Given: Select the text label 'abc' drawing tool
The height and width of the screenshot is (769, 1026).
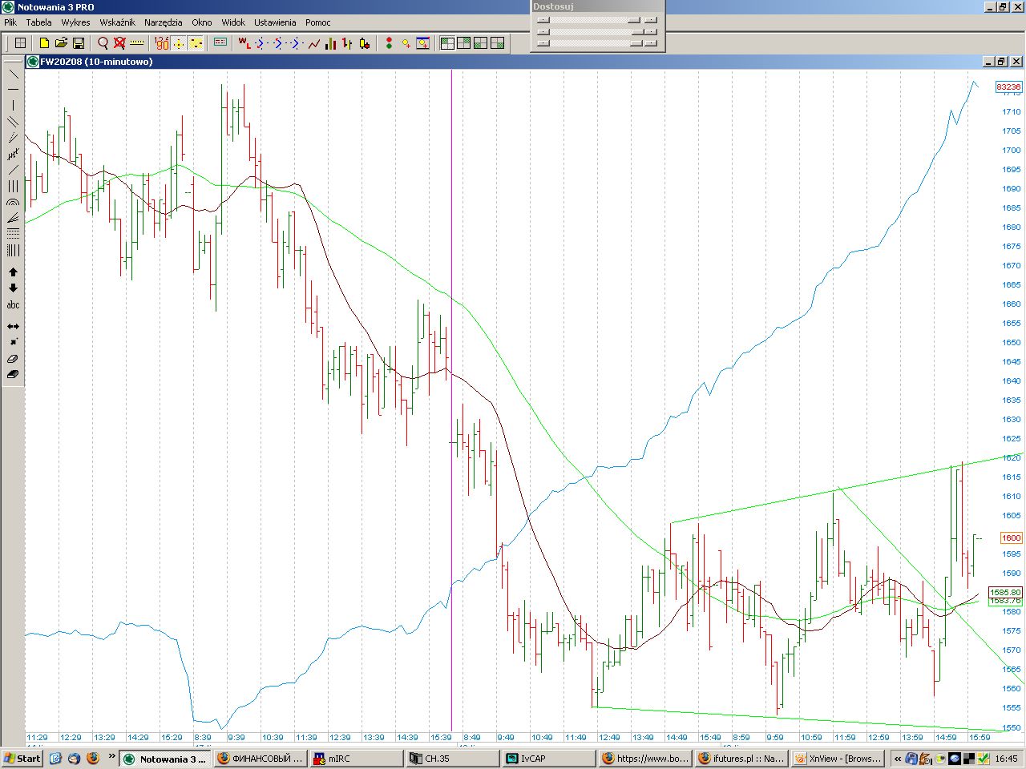Looking at the screenshot, I should point(13,305).
